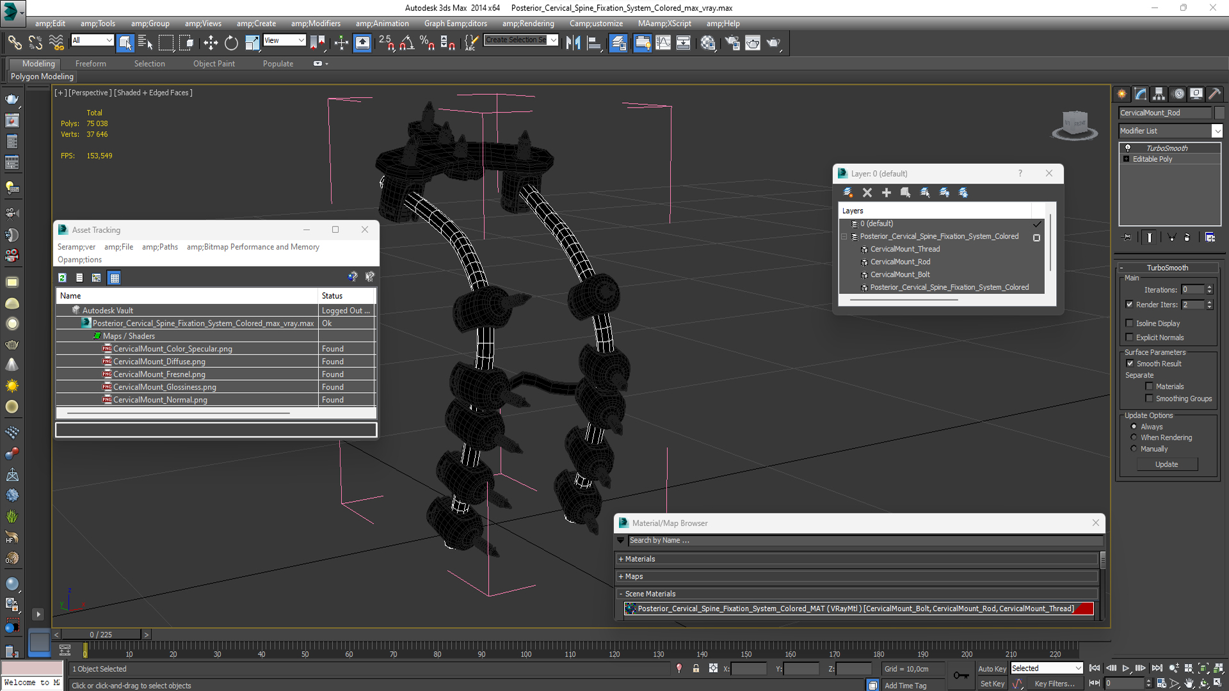Switch to the Object Paint ribbon tab
Viewport: 1229px width, 691px height.
coord(214,63)
